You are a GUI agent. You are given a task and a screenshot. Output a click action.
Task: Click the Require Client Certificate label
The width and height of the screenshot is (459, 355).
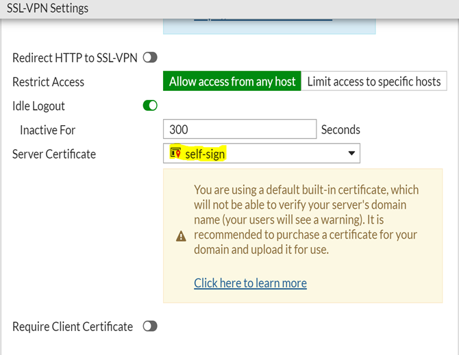pyautogui.click(x=73, y=326)
